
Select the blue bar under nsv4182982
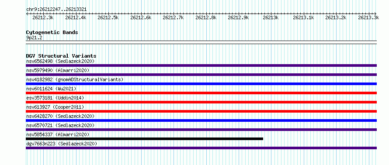(201, 84)
